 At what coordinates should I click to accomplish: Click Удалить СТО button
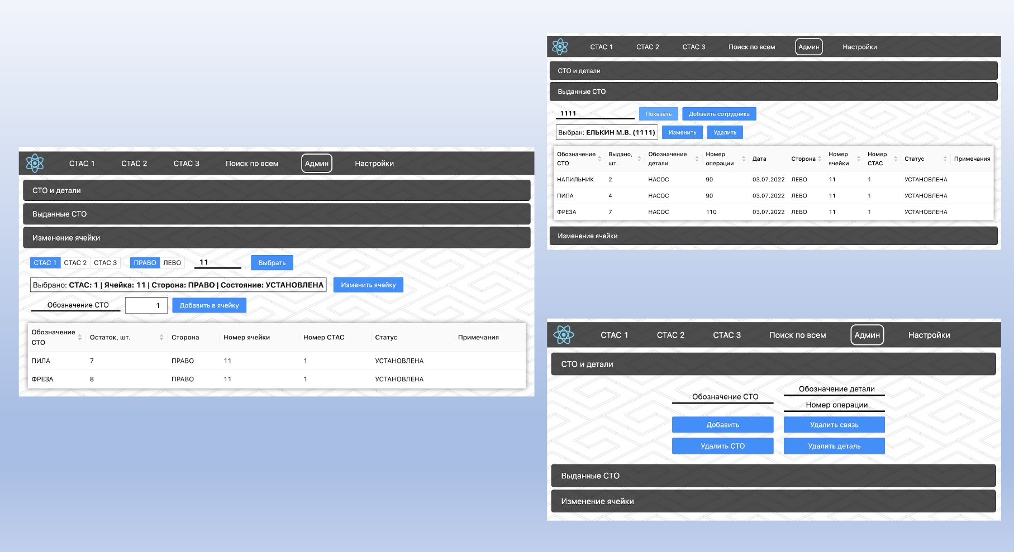point(723,446)
